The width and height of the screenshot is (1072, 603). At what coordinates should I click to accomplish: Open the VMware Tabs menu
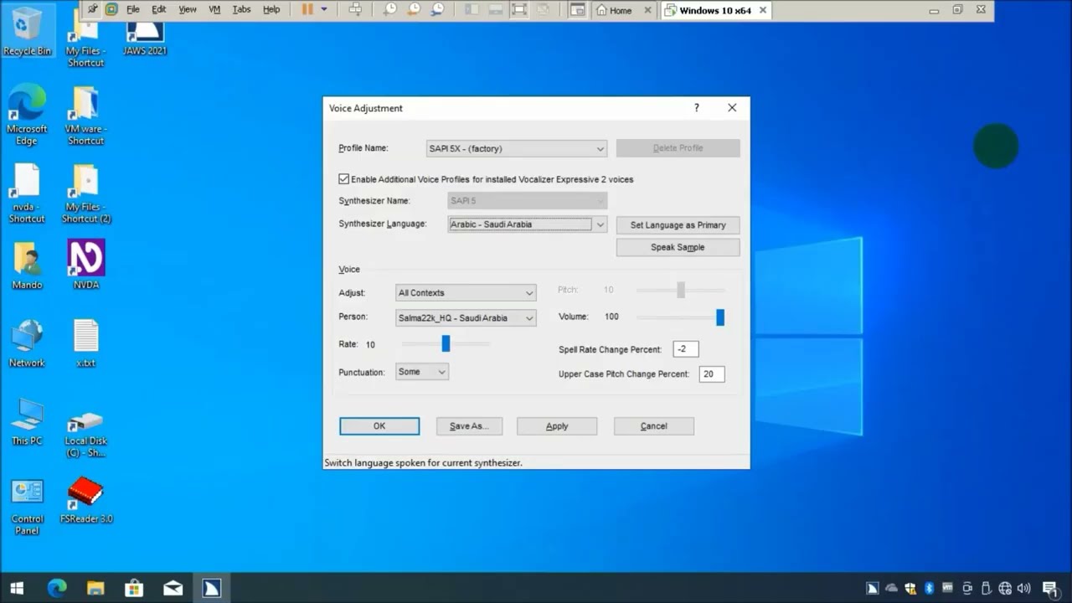[x=241, y=10]
